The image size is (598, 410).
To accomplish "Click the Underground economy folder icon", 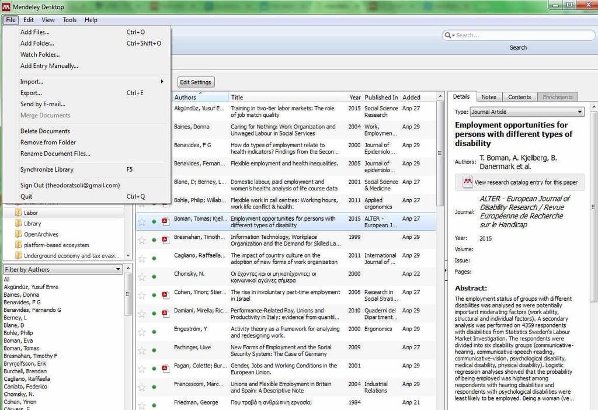I will point(18,255).
